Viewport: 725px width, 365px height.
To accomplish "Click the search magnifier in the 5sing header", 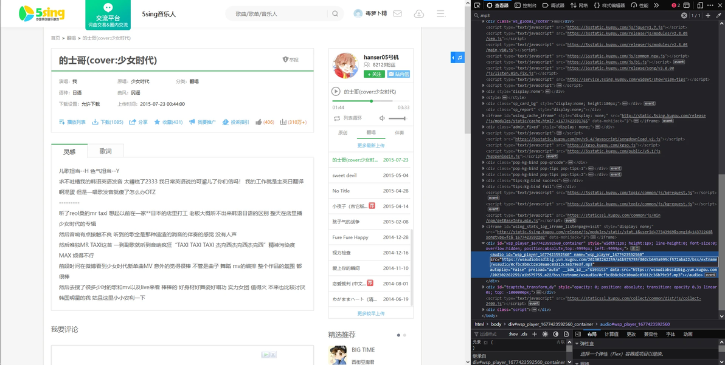I will click(x=335, y=14).
